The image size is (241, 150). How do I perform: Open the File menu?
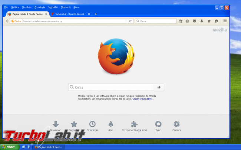[x=6, y=7]
